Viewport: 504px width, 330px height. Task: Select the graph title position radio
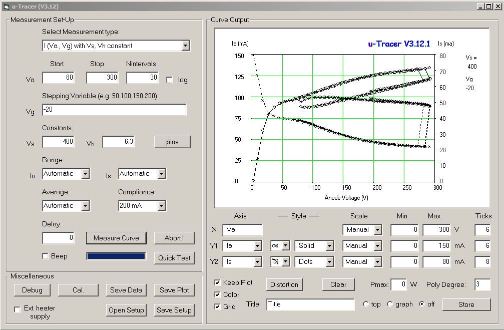point(389,304)
